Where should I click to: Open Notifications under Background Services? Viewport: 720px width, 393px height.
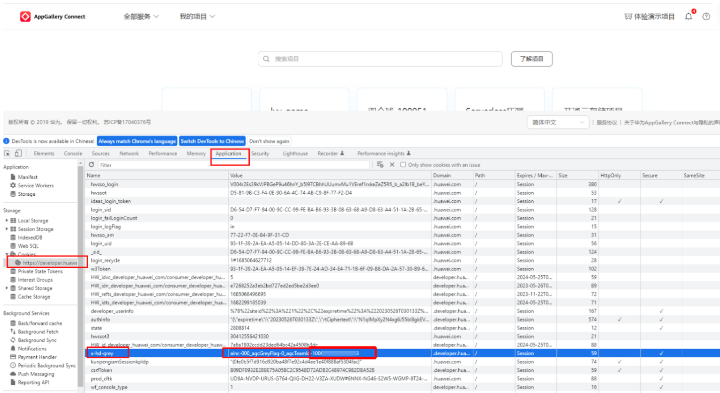[x=28, y=349]
